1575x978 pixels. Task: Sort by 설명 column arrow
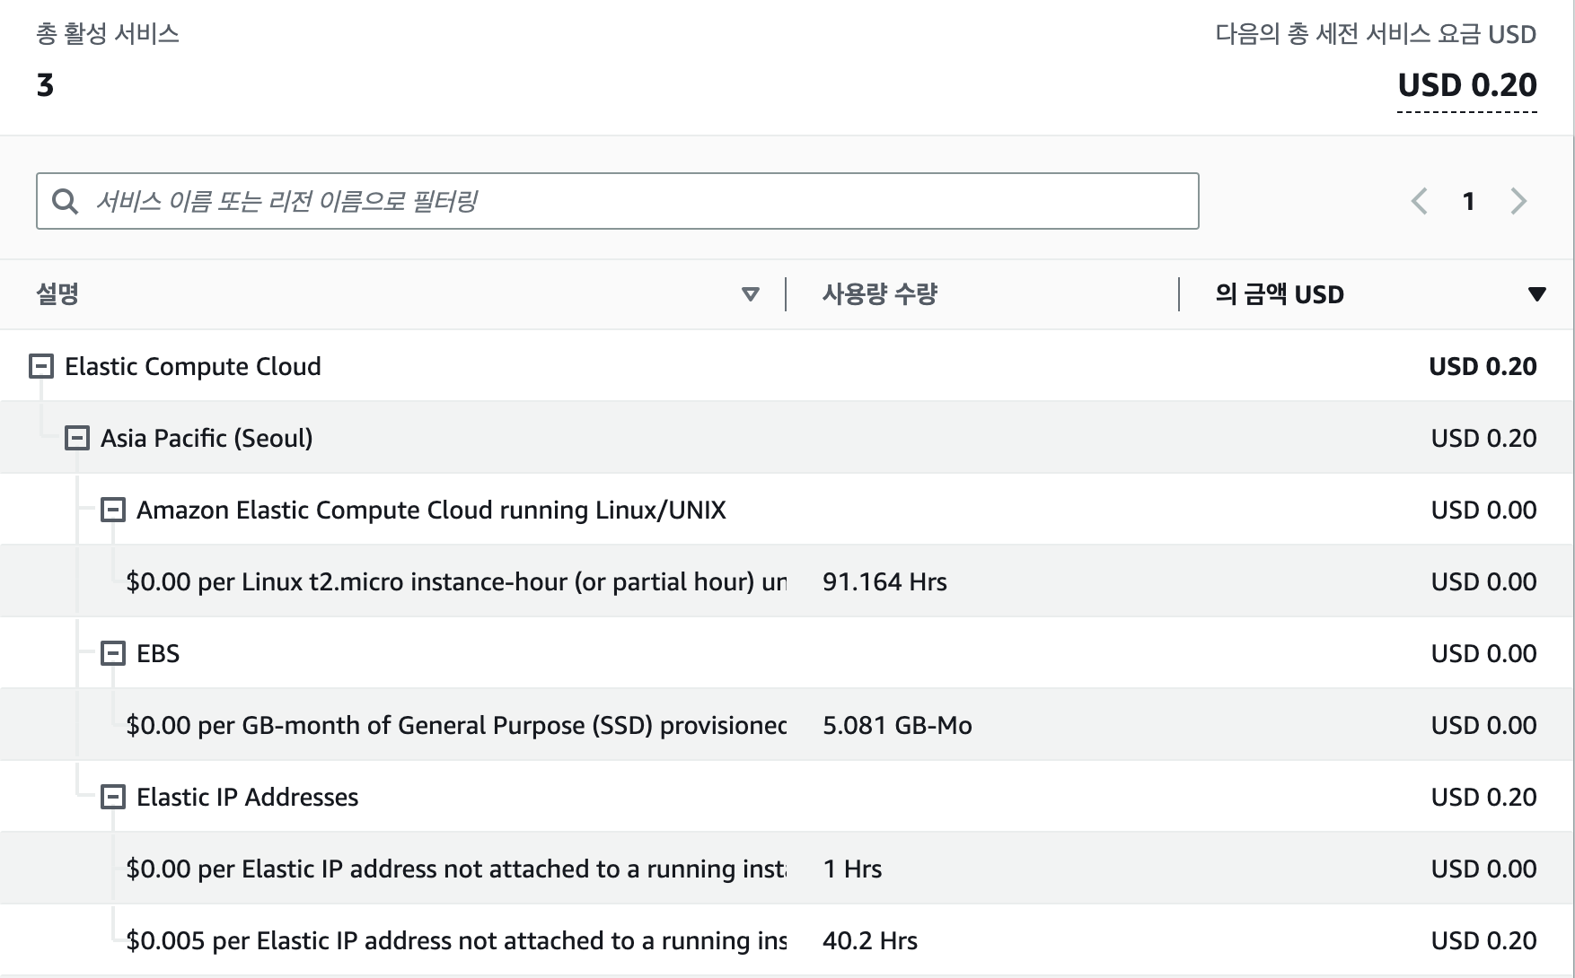(751, 294)
